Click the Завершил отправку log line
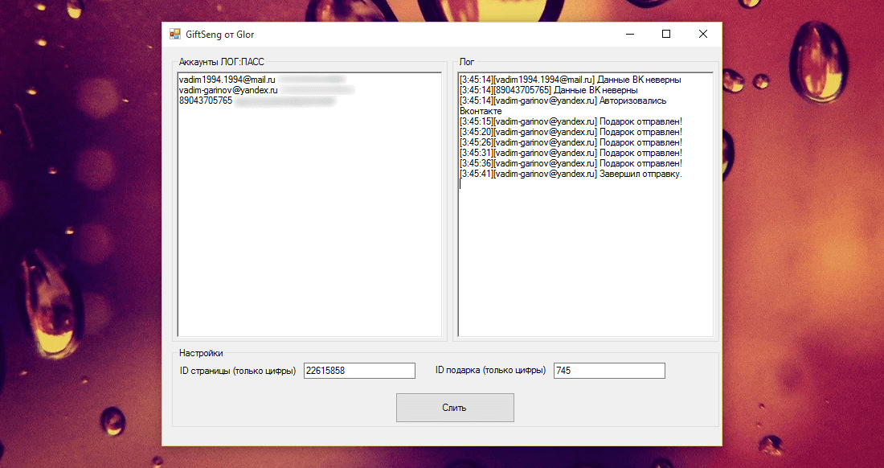The height and width of the screenshot is (468, 884). pos(571,174)
